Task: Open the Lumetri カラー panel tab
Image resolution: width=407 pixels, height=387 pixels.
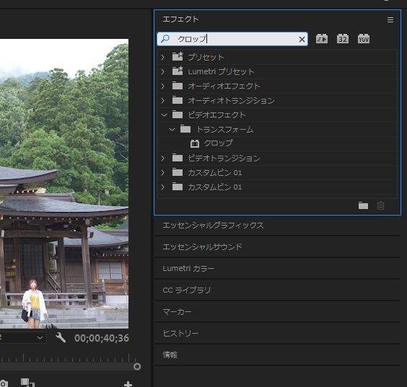Action: tap(188, 268)
